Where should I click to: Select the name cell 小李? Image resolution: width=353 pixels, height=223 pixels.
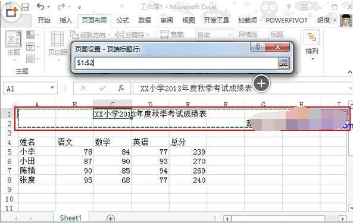(x=37, y=152)
